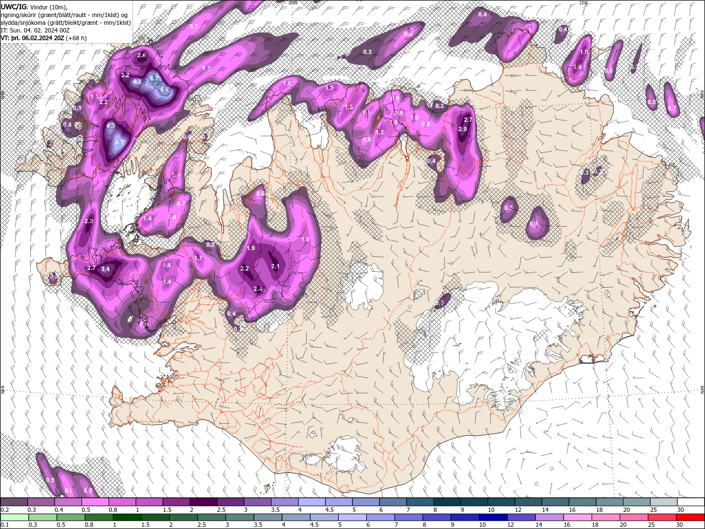
Task: Click the 2.9 value label in north
Action: (x=463, y=129)
